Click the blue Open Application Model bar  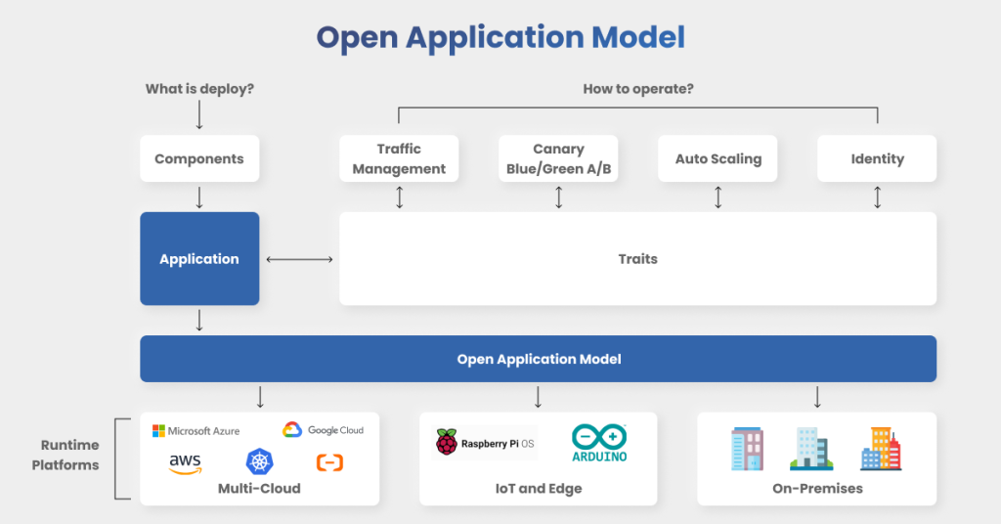click(539, 359)
